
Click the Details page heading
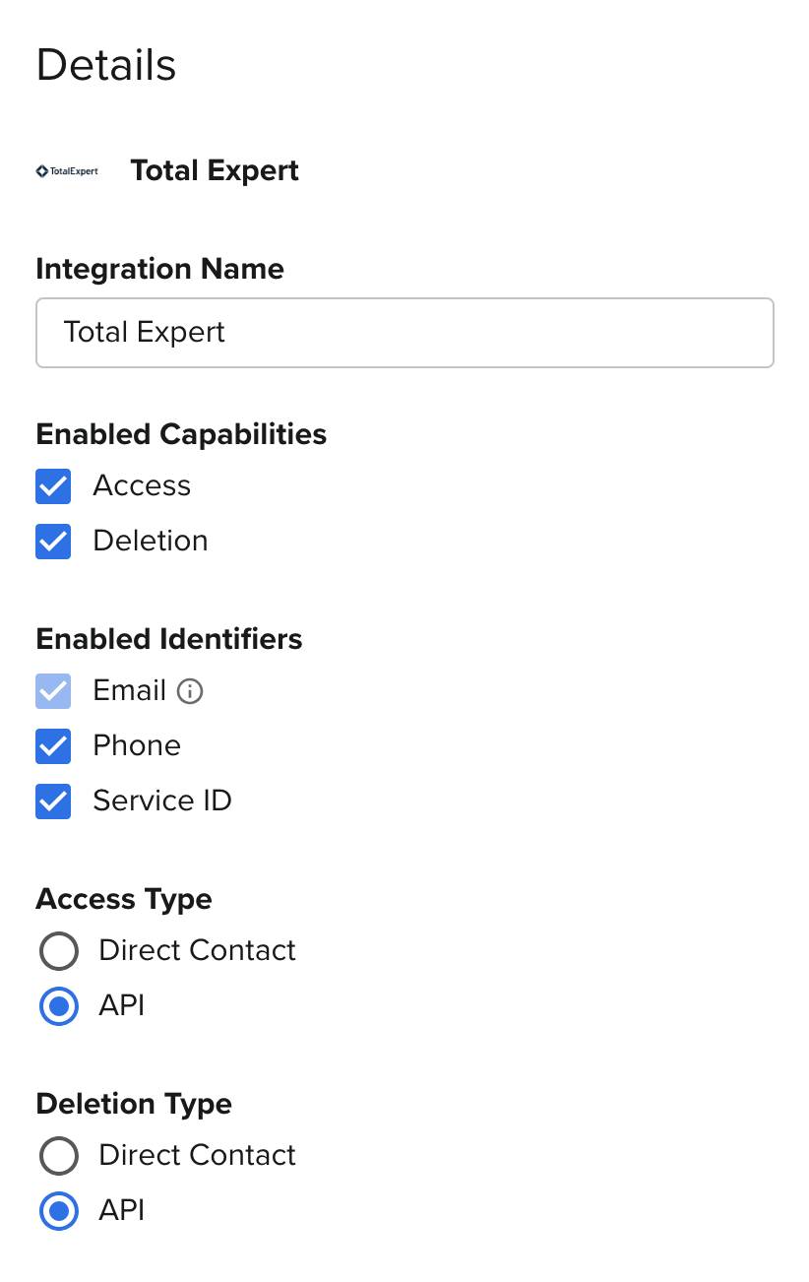[x=106, y=66]
